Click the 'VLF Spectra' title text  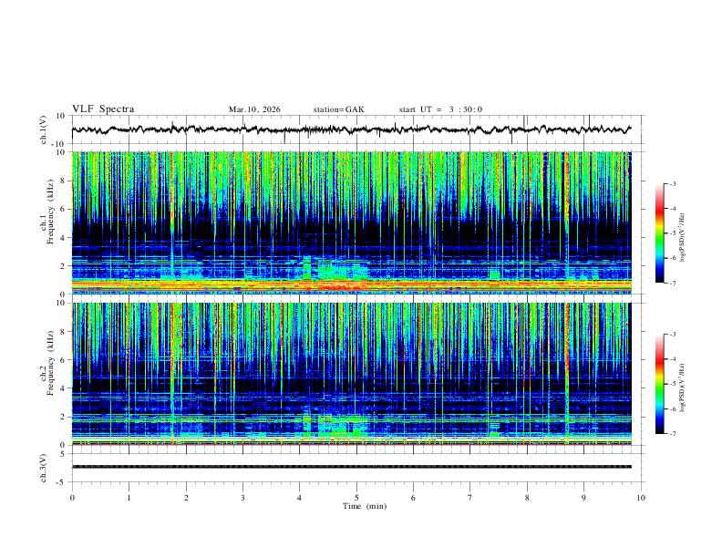(x=103, y=109)
